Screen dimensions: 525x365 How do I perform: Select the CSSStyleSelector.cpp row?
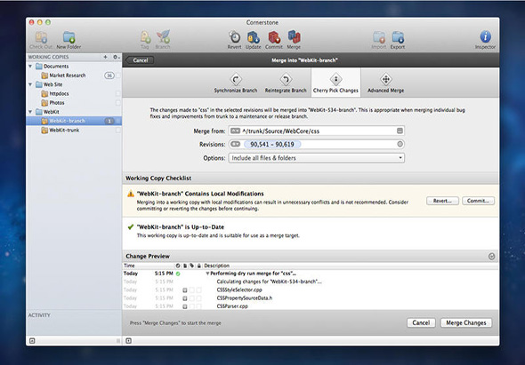311,290
